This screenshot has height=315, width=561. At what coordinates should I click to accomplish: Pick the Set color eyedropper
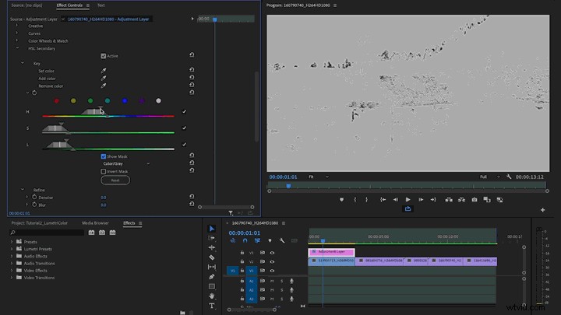(104, 71)
